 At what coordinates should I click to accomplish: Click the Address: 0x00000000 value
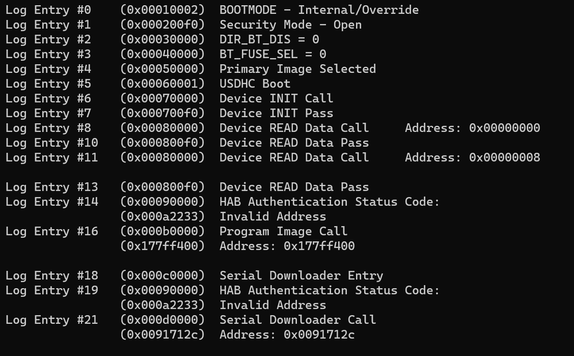(x=472, y=128)
